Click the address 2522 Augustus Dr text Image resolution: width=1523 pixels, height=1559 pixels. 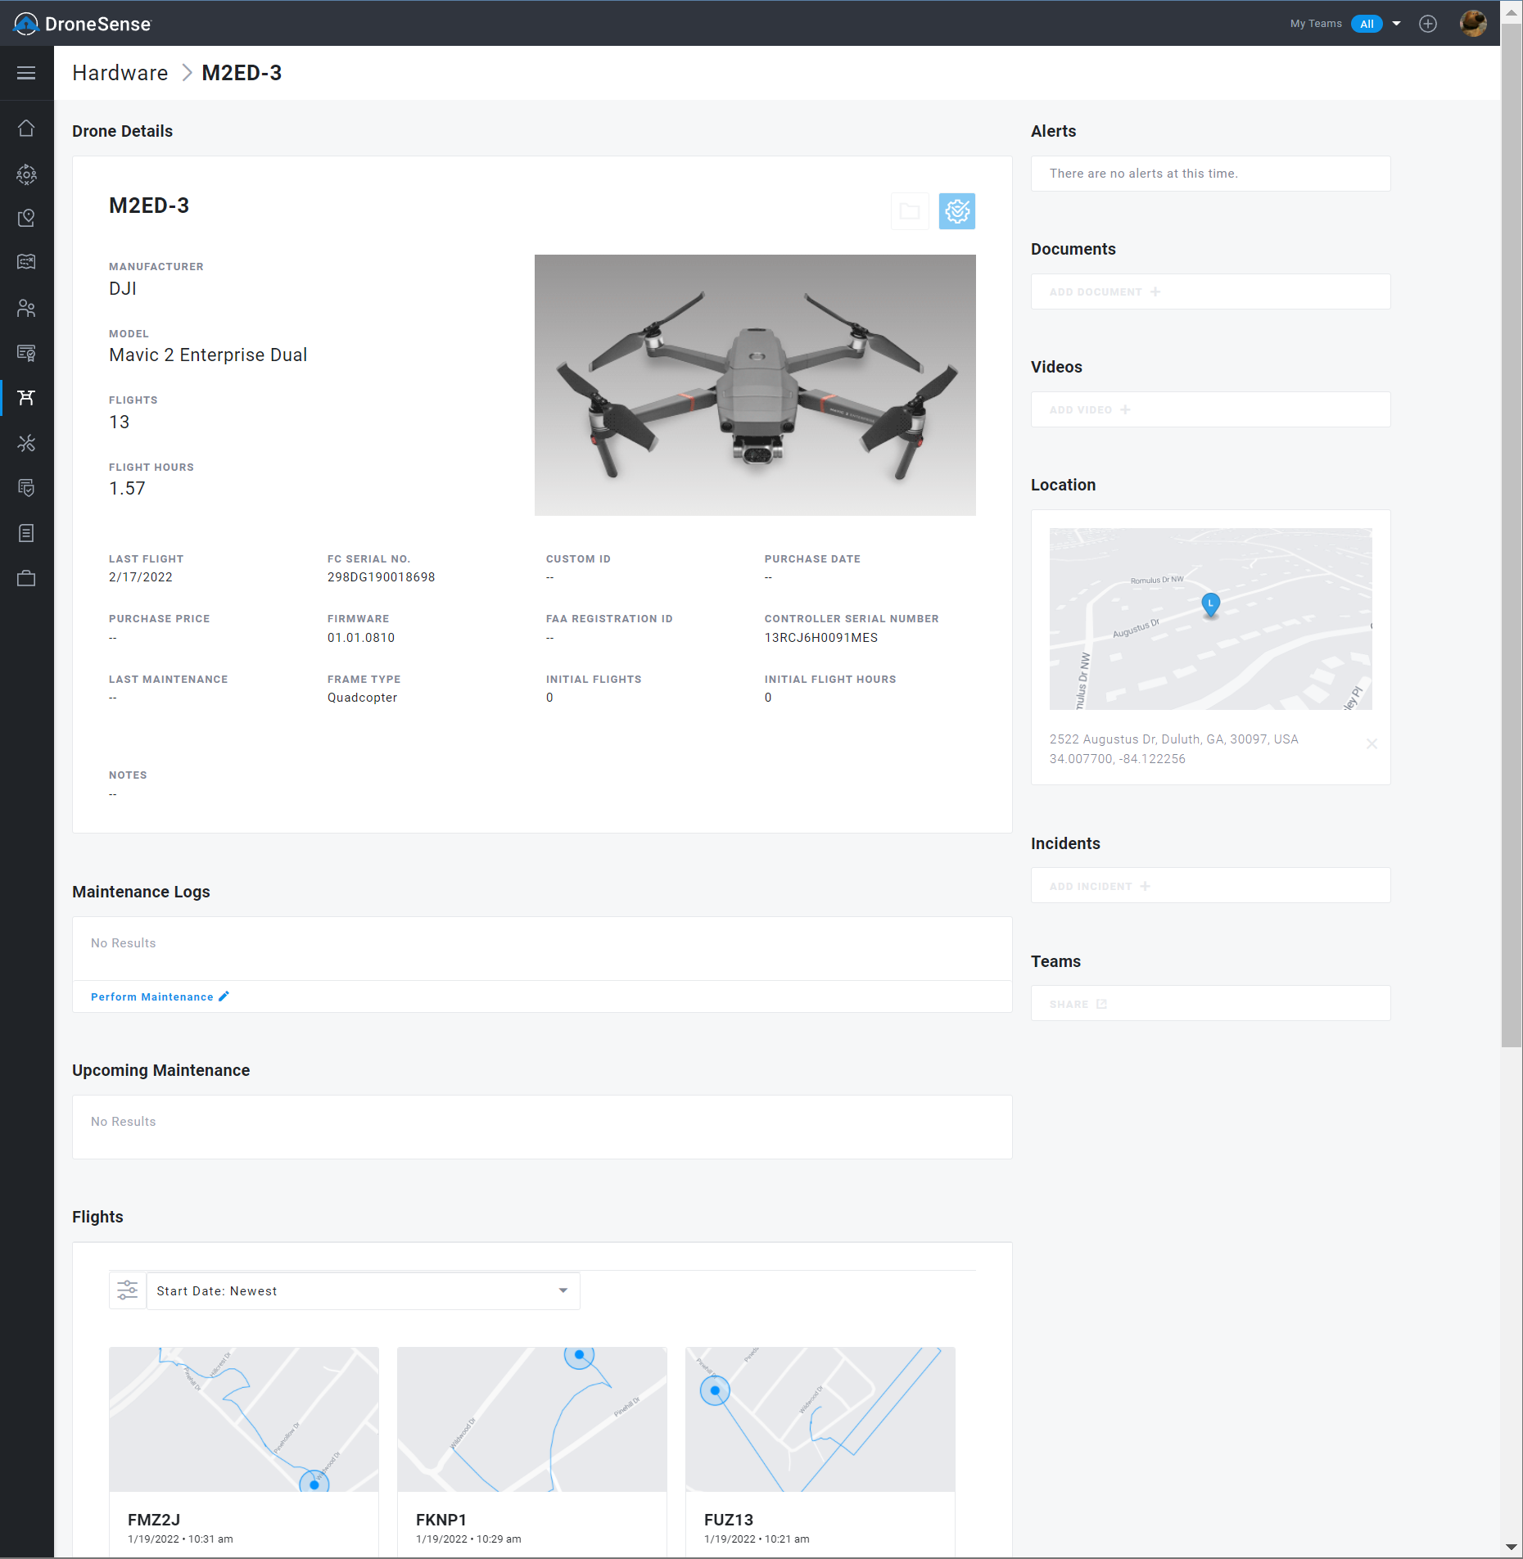tap(1173, 739)
